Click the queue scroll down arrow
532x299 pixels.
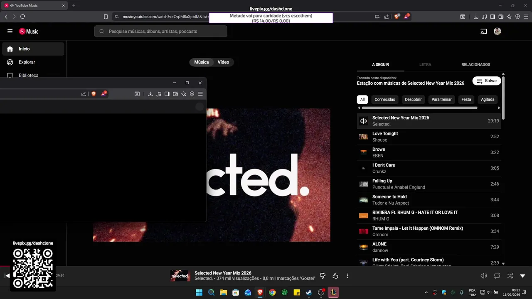pos(503,263)
